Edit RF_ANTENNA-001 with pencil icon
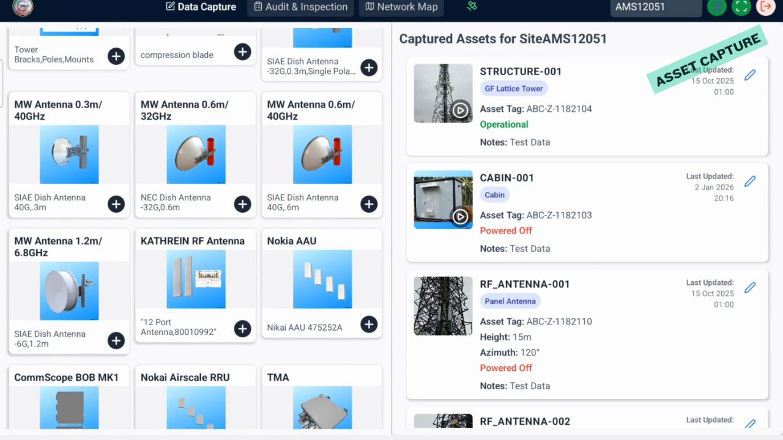Screen dimensions: 783x440 click(x=750, y=287)
